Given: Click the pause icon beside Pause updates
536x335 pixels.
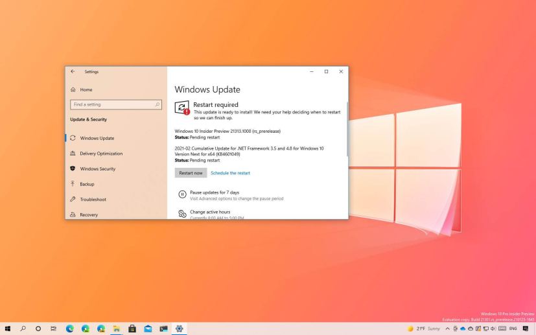Looking at the screenshot, I should pyautogui.click(x=182, y=194).
